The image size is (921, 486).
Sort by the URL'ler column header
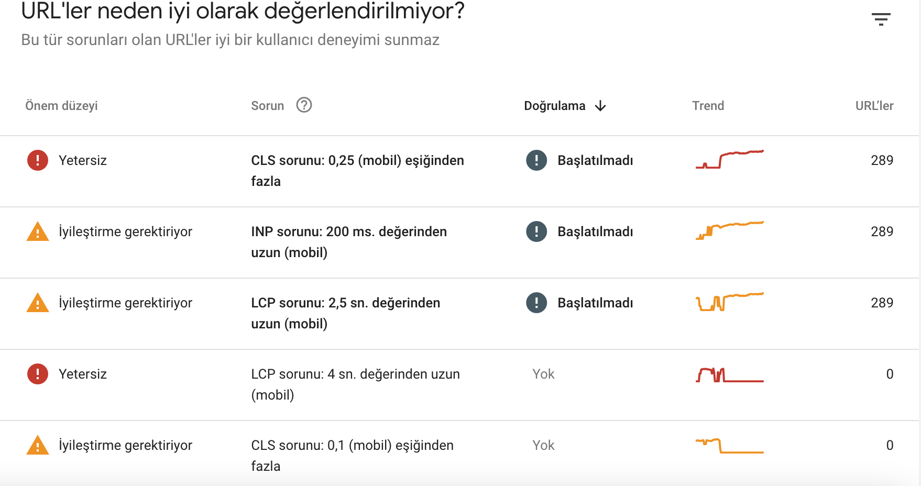click(874, 106)
